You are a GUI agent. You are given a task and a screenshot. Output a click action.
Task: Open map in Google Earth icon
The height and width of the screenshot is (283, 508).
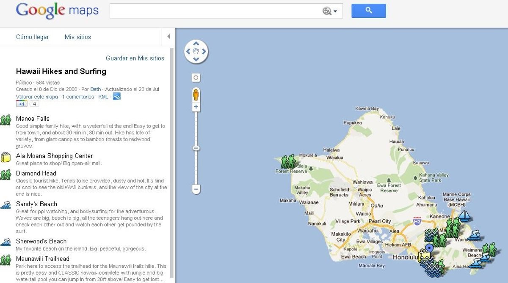pos(116,97)
